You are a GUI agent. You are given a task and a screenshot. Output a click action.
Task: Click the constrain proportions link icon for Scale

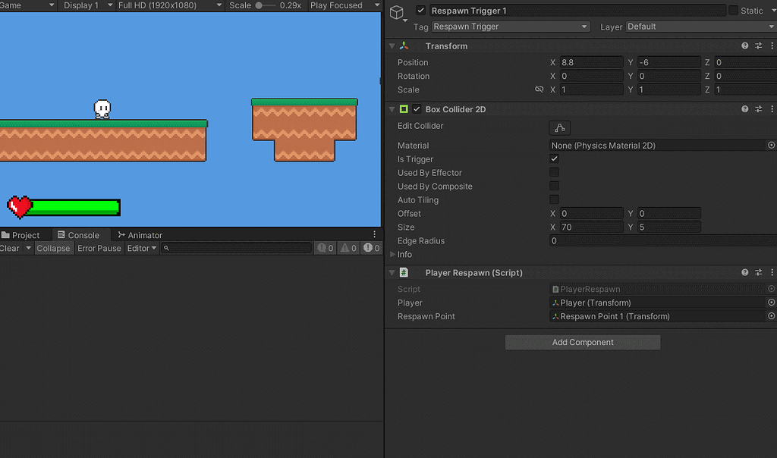[540, 89]
